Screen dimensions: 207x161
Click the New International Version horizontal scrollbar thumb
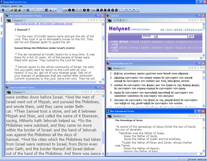pyautogui.click(x=153, y=153)
